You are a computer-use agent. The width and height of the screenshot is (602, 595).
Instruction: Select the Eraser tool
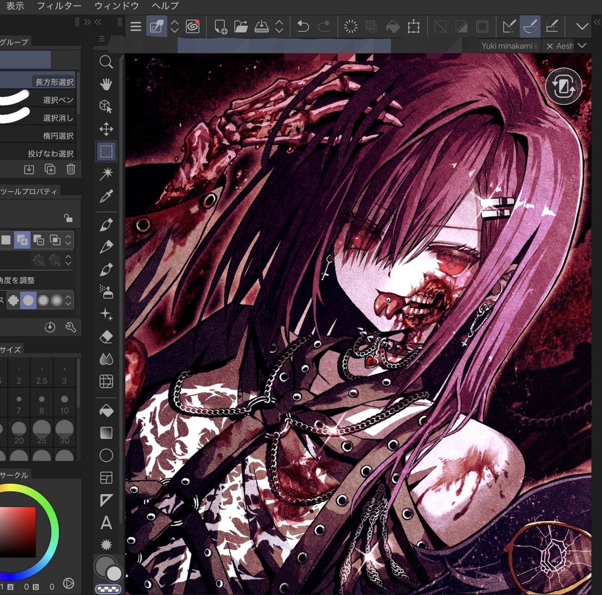coord(106,337)
